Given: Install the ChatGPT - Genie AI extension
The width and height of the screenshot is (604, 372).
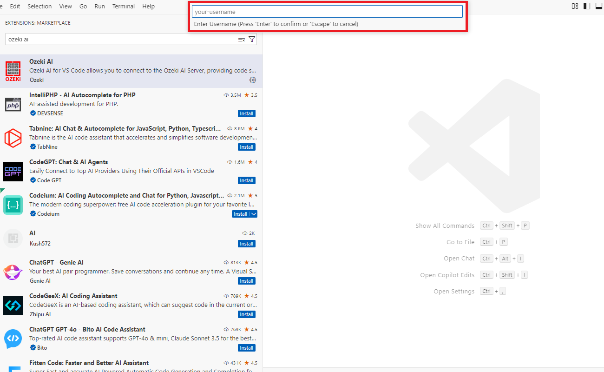Looking at the screenshot, I should pos(247,281).
